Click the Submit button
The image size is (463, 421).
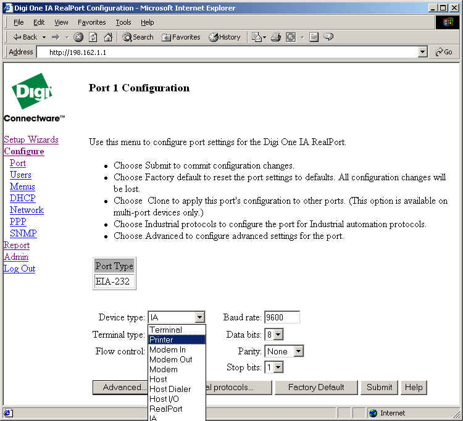[x=379, y=387]
